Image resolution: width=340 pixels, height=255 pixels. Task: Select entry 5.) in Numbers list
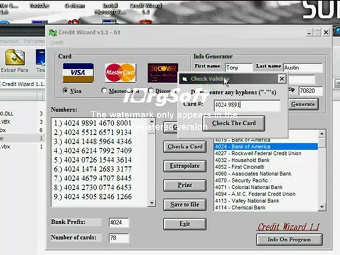click(93, 160)
